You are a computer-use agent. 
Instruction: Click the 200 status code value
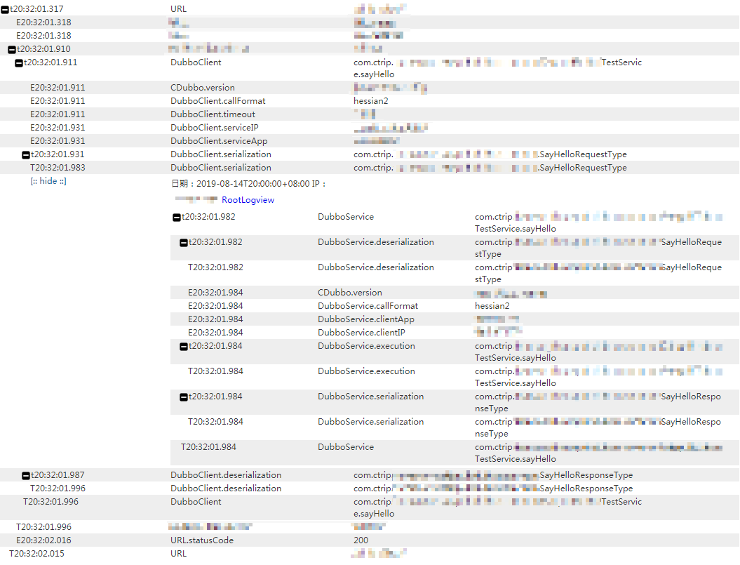(x=361, y=540)
